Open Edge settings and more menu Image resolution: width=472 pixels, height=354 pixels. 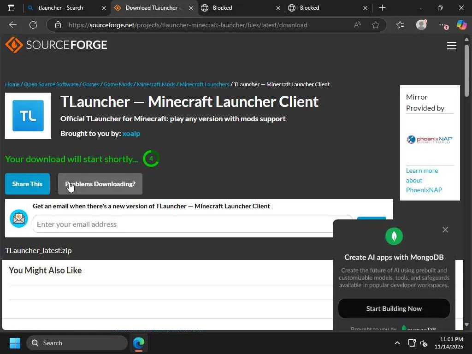pos(443,25)
